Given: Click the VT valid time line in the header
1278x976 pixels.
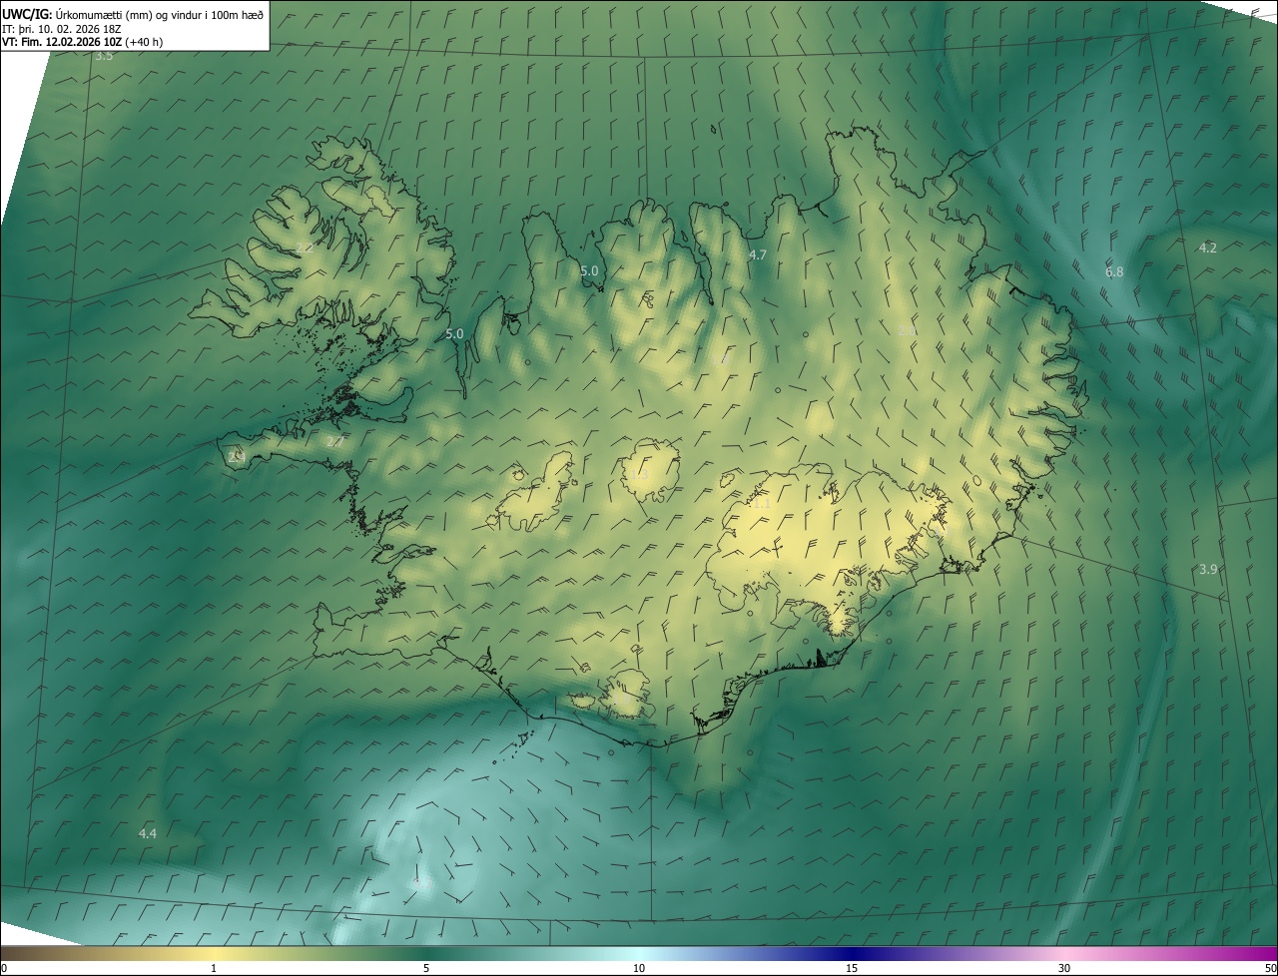Looking at the screenshot, I should pyautogui.click(x=82, y=42).
